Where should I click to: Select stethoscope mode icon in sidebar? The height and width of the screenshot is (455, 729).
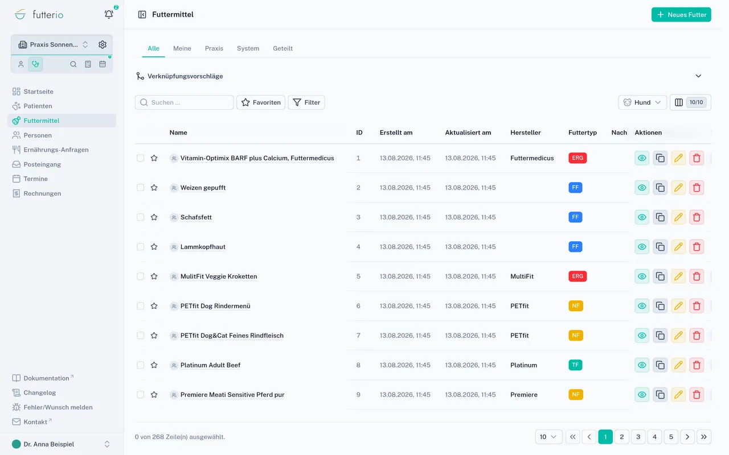point(35,64)
